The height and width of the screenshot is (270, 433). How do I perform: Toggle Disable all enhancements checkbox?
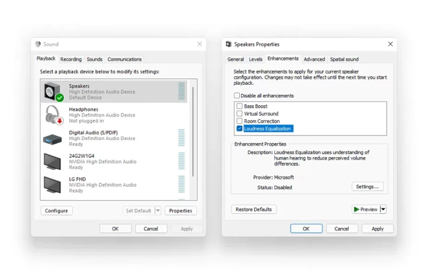coord(237,96)
